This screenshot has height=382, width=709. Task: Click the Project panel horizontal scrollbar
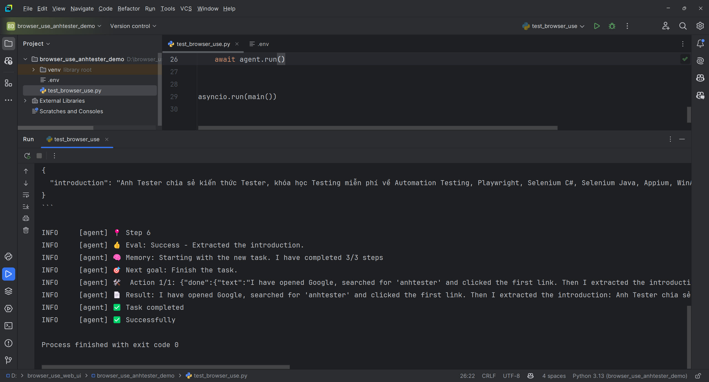click(55, 128)
